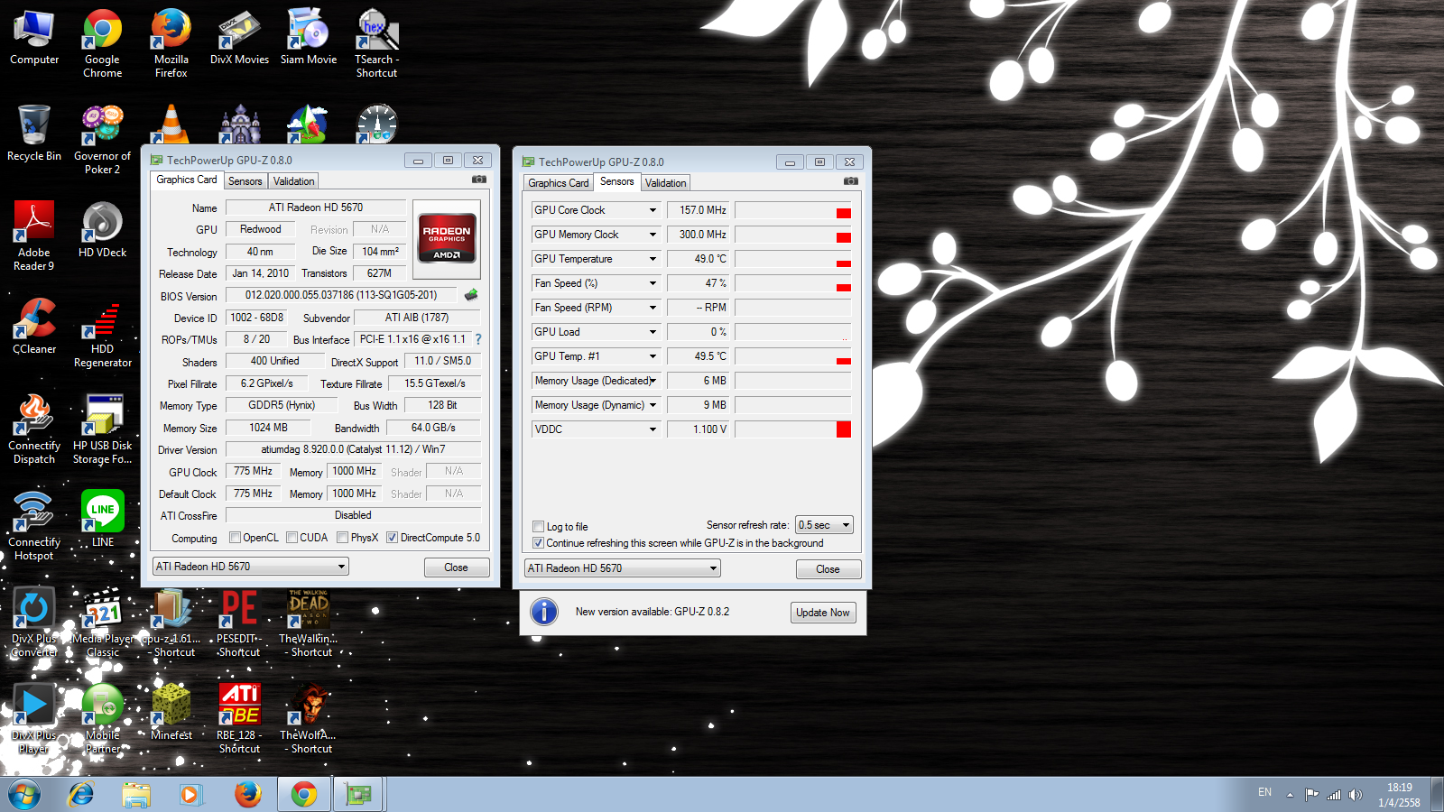This screenshot has width=1444, height=812.
Task: Select Graphics Card tab in the left GPU-Z window
Action: pos(187,180)
